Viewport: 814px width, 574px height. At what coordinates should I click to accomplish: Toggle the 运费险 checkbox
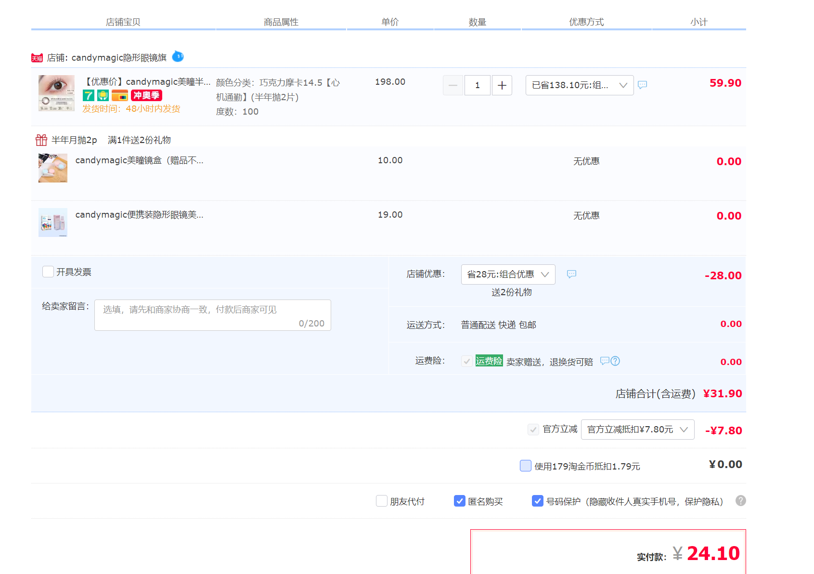coord(466,361)
